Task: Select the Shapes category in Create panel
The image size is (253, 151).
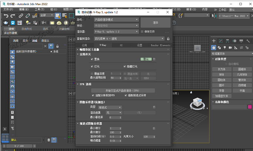Action: tap(219, 47)
